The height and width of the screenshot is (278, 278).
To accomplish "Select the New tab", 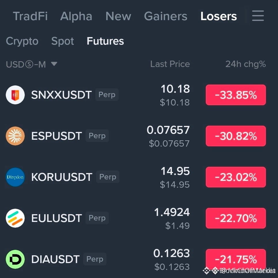I will pyautogui.click(x=118, y=16).
